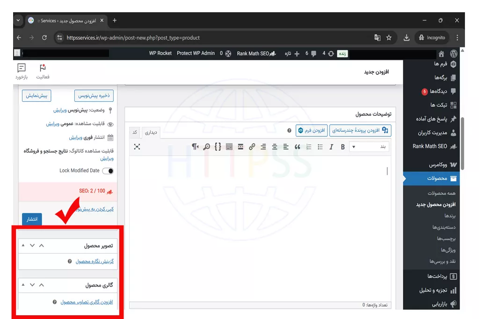This screenshot has height=319, width=479.
Task: Open the بند paragraph format dropdown
Action: pyautogui.click(x=369, y=147)
